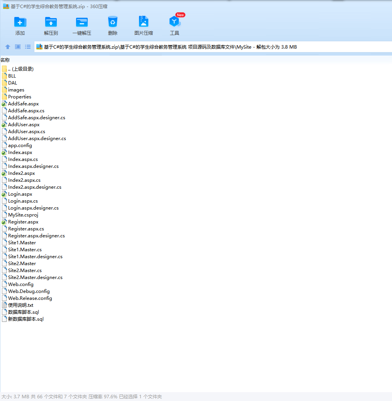Screen dimensions: 392x401
Task: Select Web.Debug.config file name
Action: pyautogui.click(x=29, y=291)
